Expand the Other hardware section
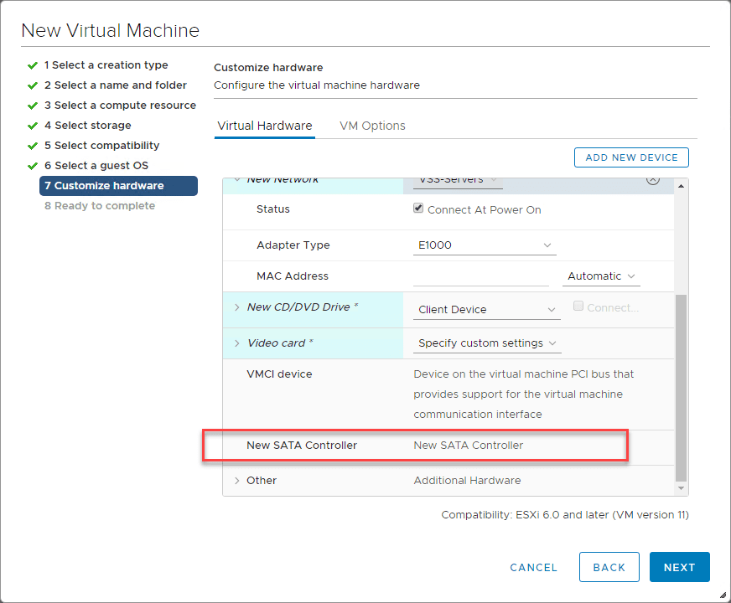Image resolution: width=731 pixels, height=603 pixels. point(237,481)
